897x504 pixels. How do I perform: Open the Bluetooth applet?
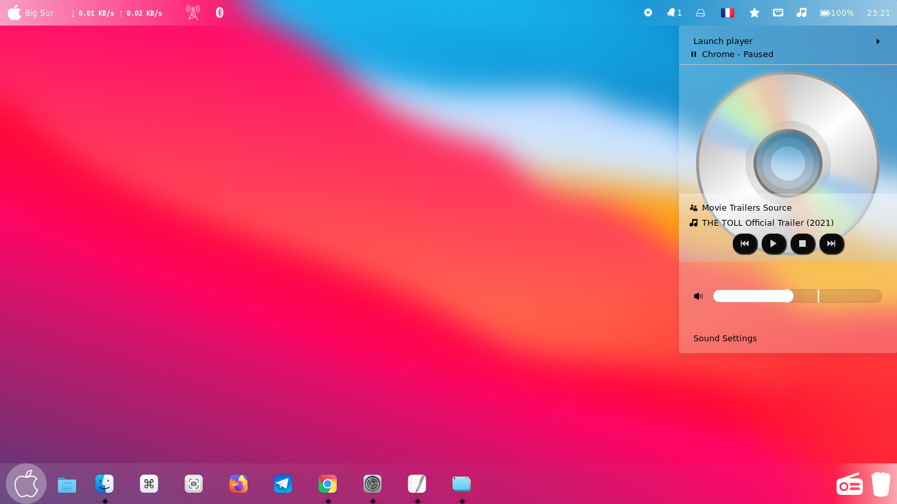pos(220,12)
